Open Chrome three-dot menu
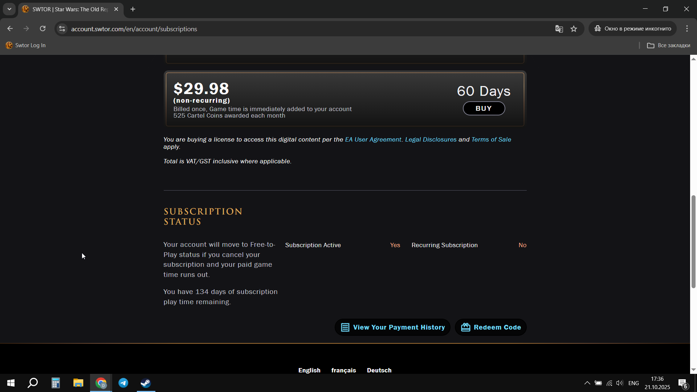 [687, 29]
